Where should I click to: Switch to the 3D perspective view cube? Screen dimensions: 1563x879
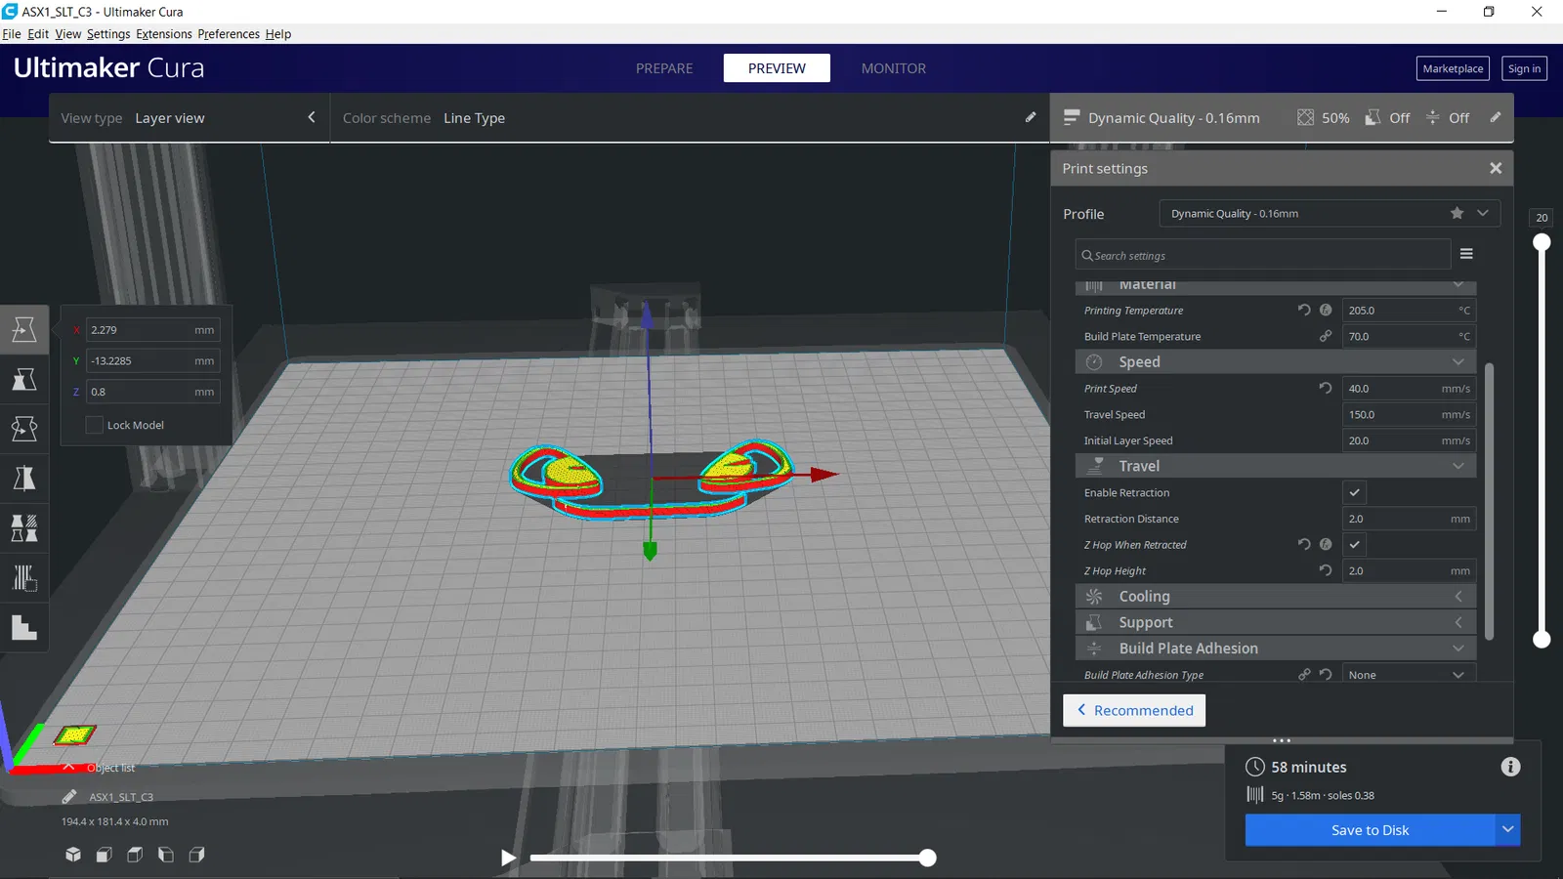coord(73,855)
